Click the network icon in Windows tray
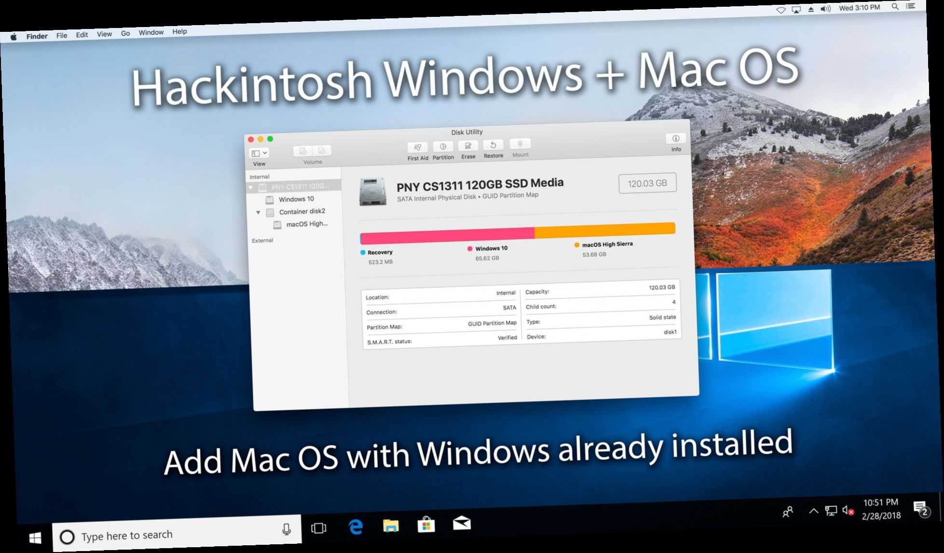The width and height of the screenshot is (944, 553). tap(831, 510)
